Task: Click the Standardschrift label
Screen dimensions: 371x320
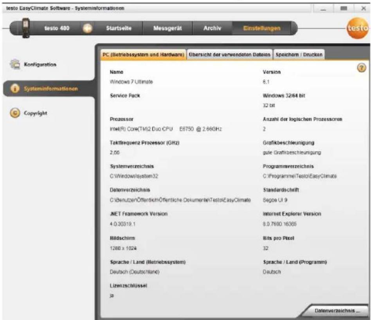Action: point(281,190)
